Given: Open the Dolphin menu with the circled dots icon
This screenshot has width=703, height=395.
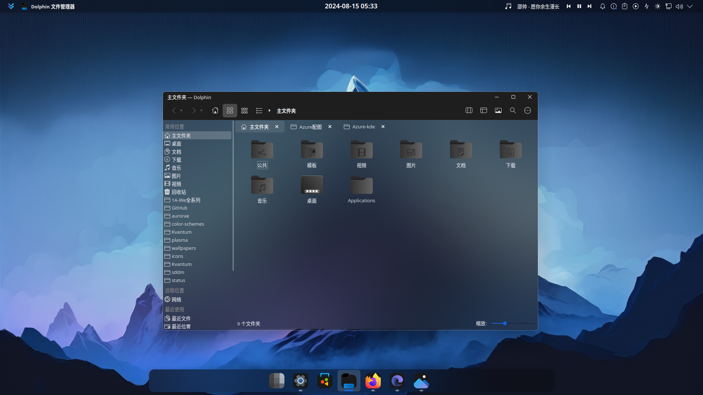Looking at the screenshot, I should pyautogui.click(x=528, y=110).
